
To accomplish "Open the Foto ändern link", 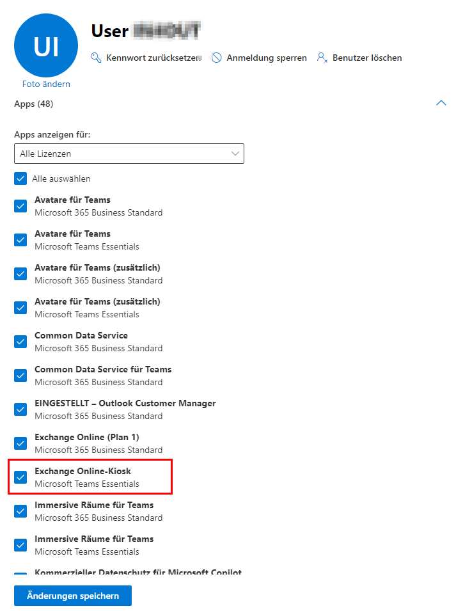I will [x=46, y=84].
